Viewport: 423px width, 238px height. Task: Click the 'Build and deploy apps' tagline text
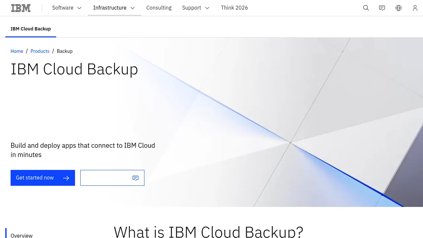[x=83, y=150]
